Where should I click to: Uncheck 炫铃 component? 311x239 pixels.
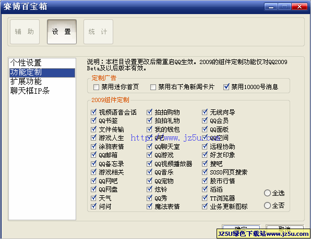149,190
